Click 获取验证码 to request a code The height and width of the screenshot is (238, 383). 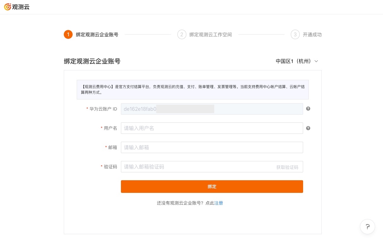[x=287, y=167]
